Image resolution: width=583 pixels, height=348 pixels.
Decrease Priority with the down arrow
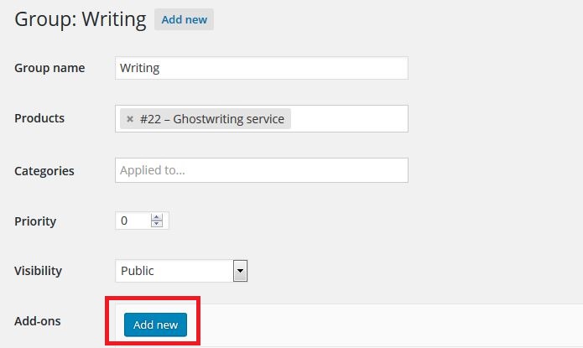pyautogui.click(x=157, y=223)
